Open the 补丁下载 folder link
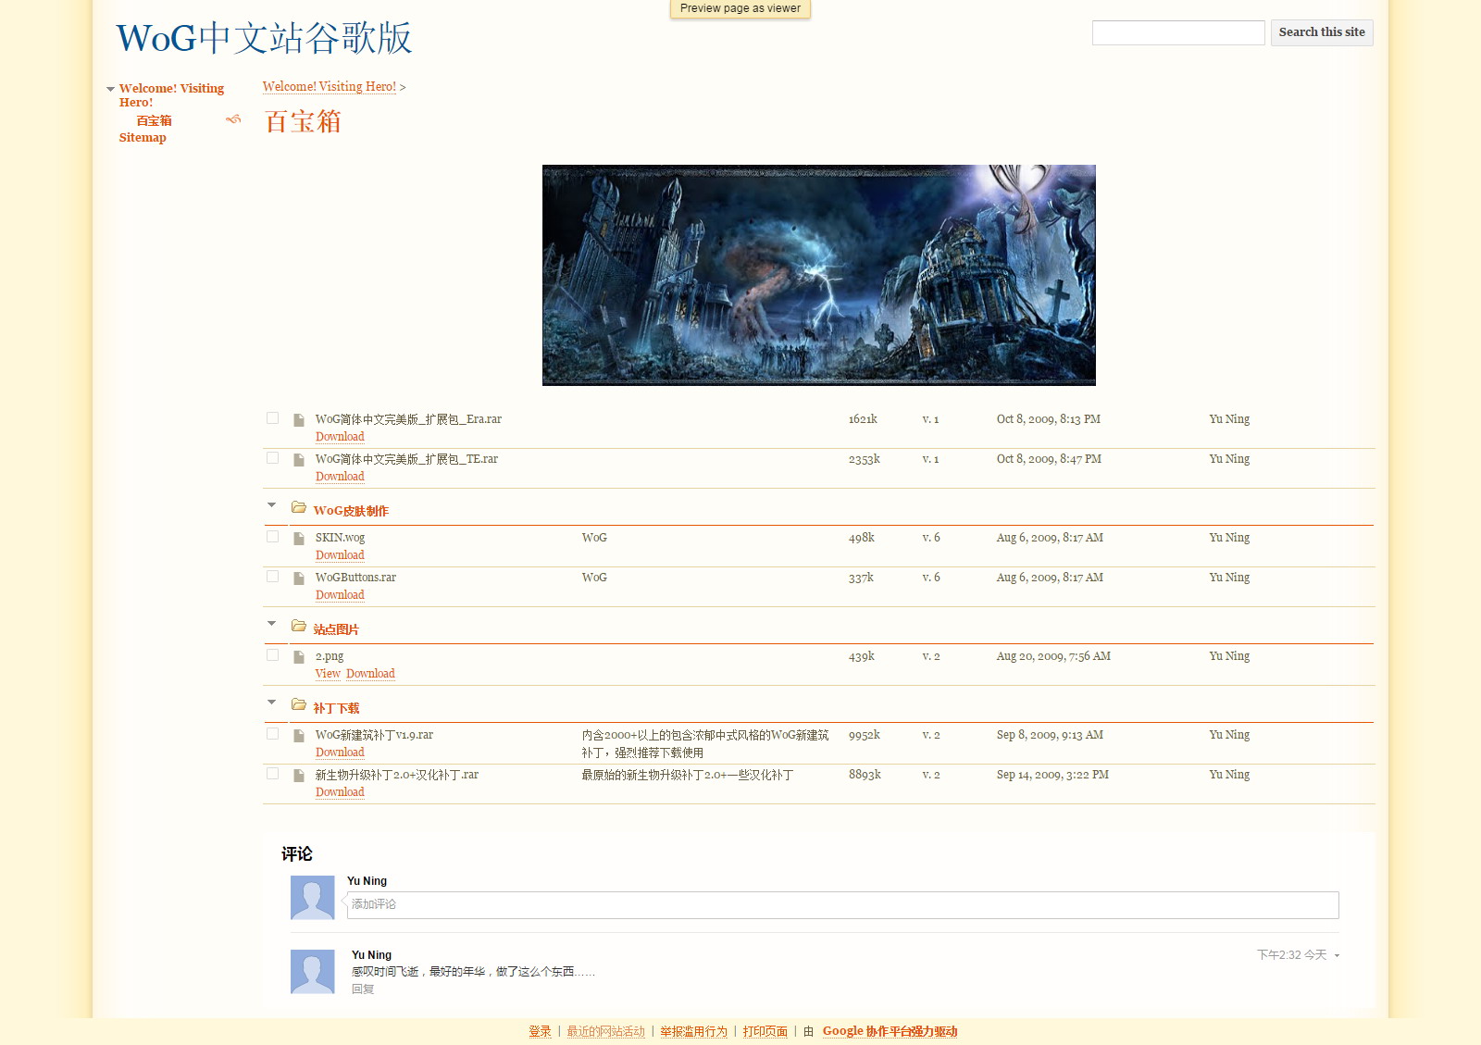Viewport: 1481px width, 1045px height. click(336, 708)
